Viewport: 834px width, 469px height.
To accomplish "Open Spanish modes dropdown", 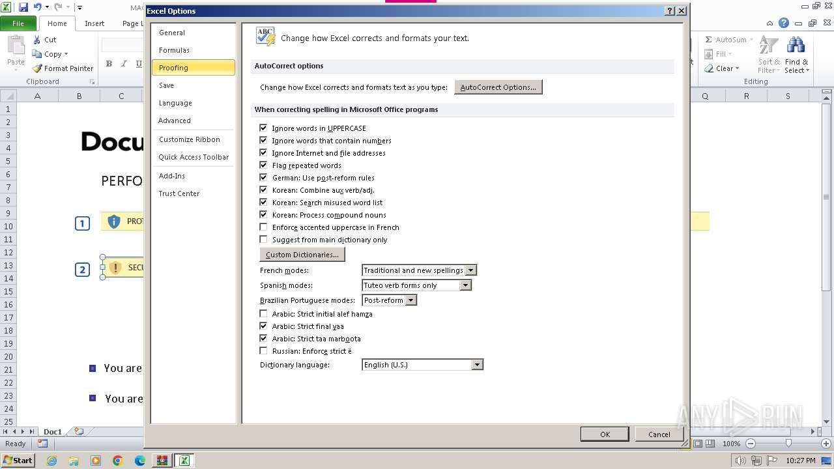I will (465, 285).
